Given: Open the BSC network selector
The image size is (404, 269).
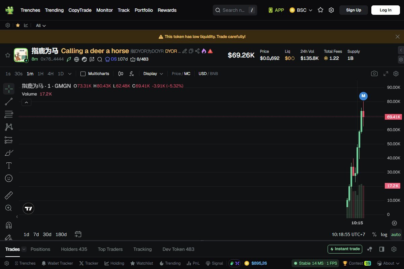Looking at the screenshot, I should coord(301,10).
